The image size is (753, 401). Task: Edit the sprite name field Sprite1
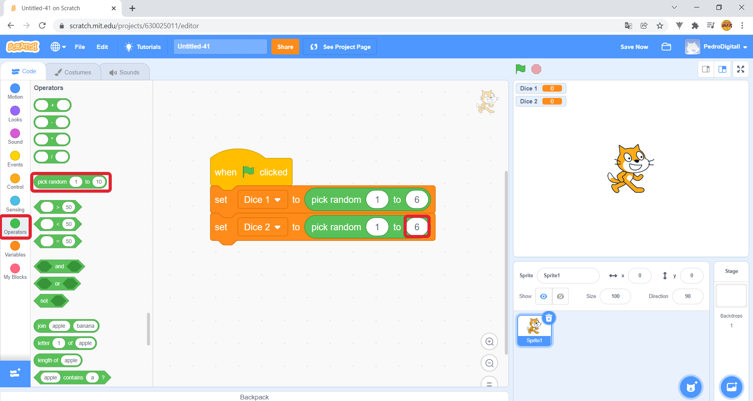[x=568, y=276]
